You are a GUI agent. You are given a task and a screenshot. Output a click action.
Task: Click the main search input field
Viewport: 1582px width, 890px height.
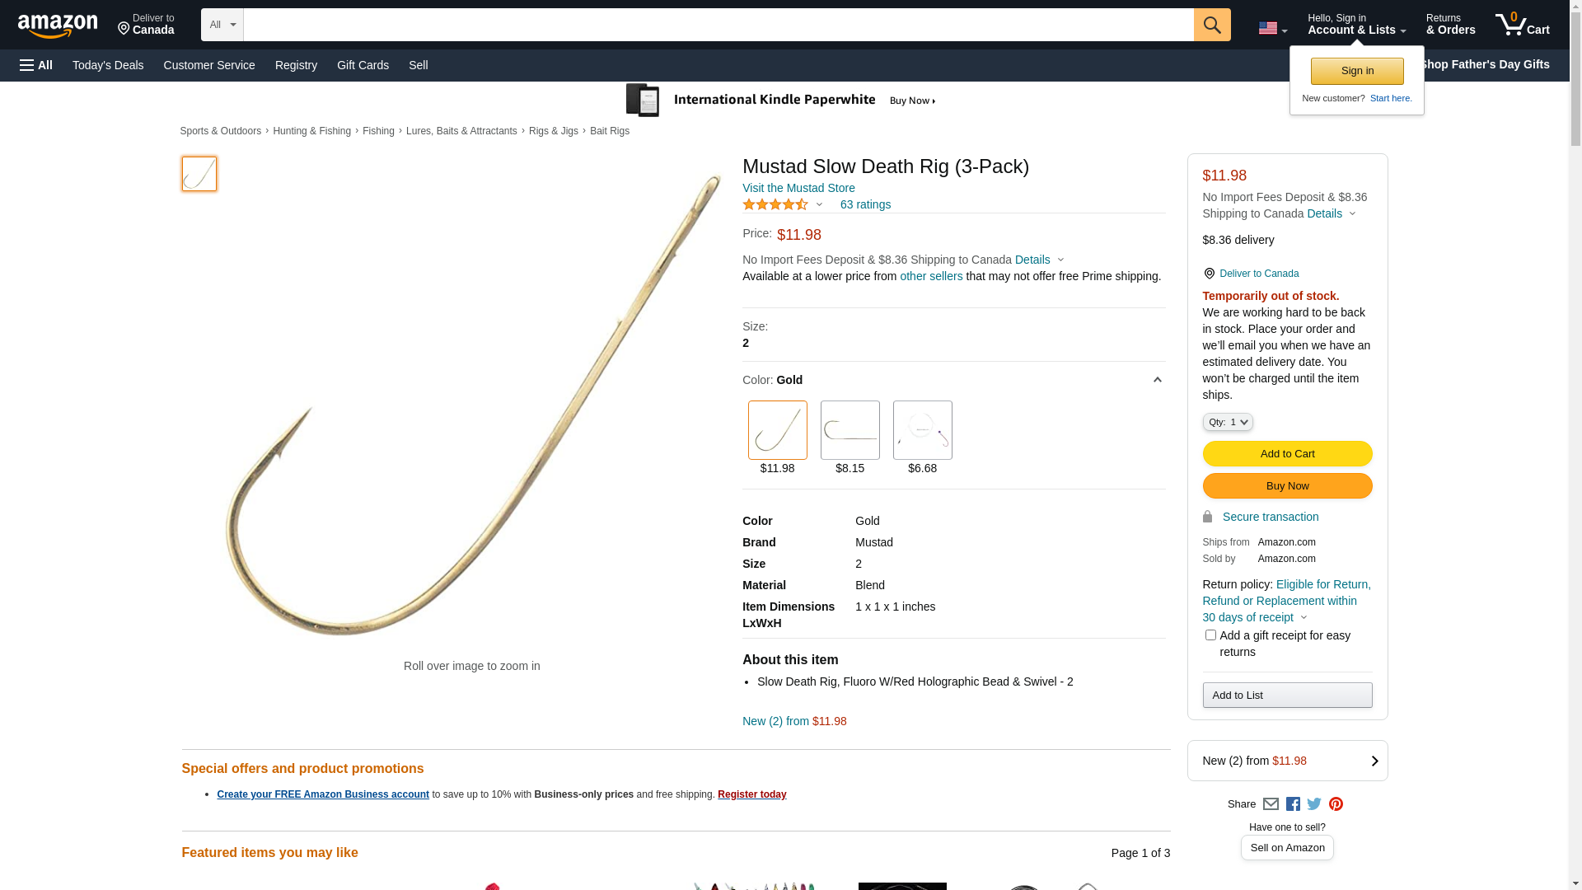[718, 25]
